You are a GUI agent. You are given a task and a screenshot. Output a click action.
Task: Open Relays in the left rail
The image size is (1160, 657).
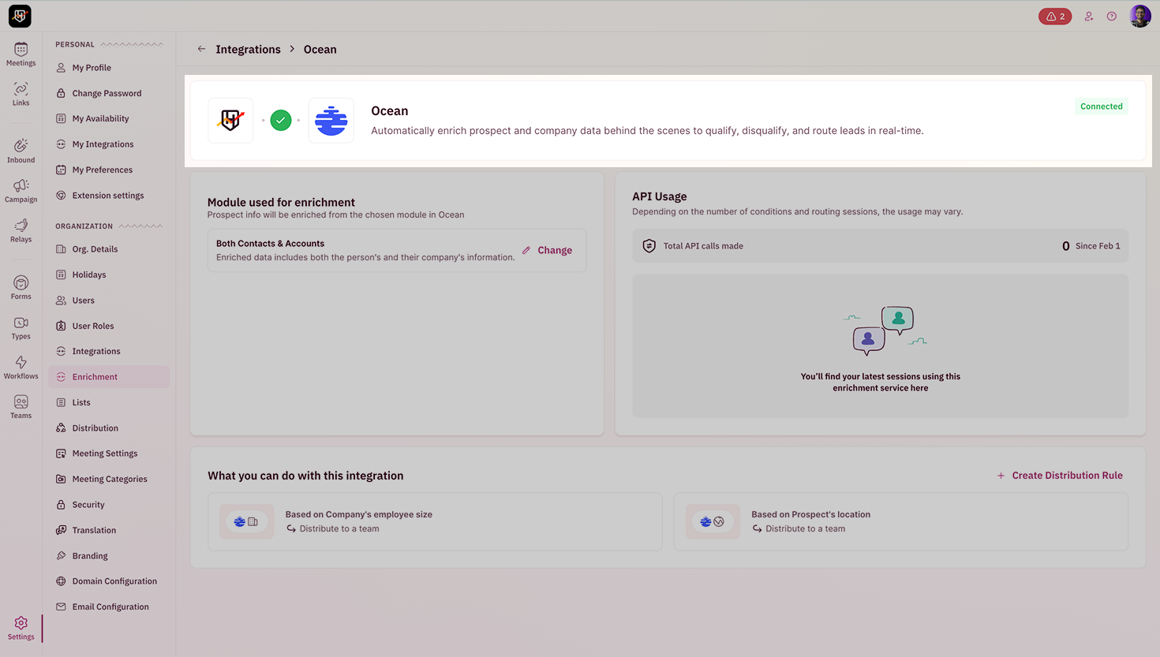tap(21, 230)
